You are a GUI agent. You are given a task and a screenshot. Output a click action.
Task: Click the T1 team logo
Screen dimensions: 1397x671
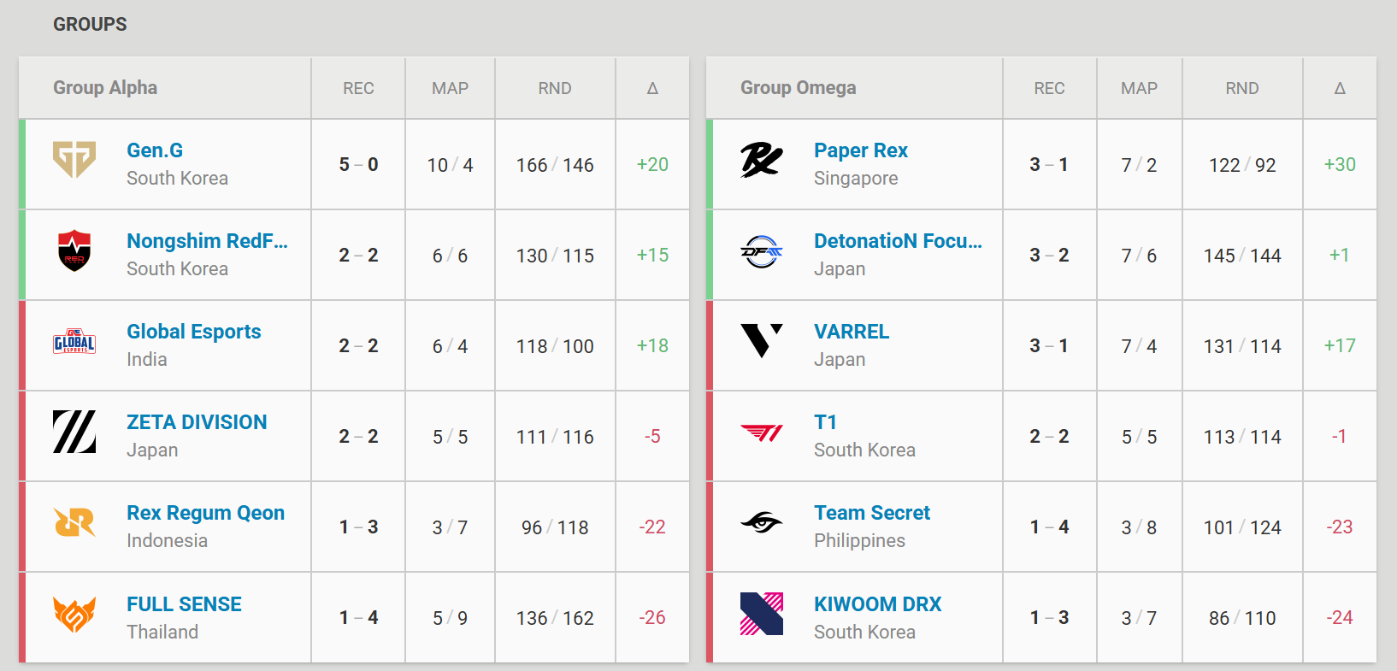click(x=762, y=433)
